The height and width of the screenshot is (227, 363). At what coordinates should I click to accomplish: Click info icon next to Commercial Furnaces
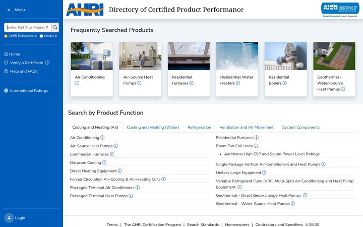pos(111,154)
